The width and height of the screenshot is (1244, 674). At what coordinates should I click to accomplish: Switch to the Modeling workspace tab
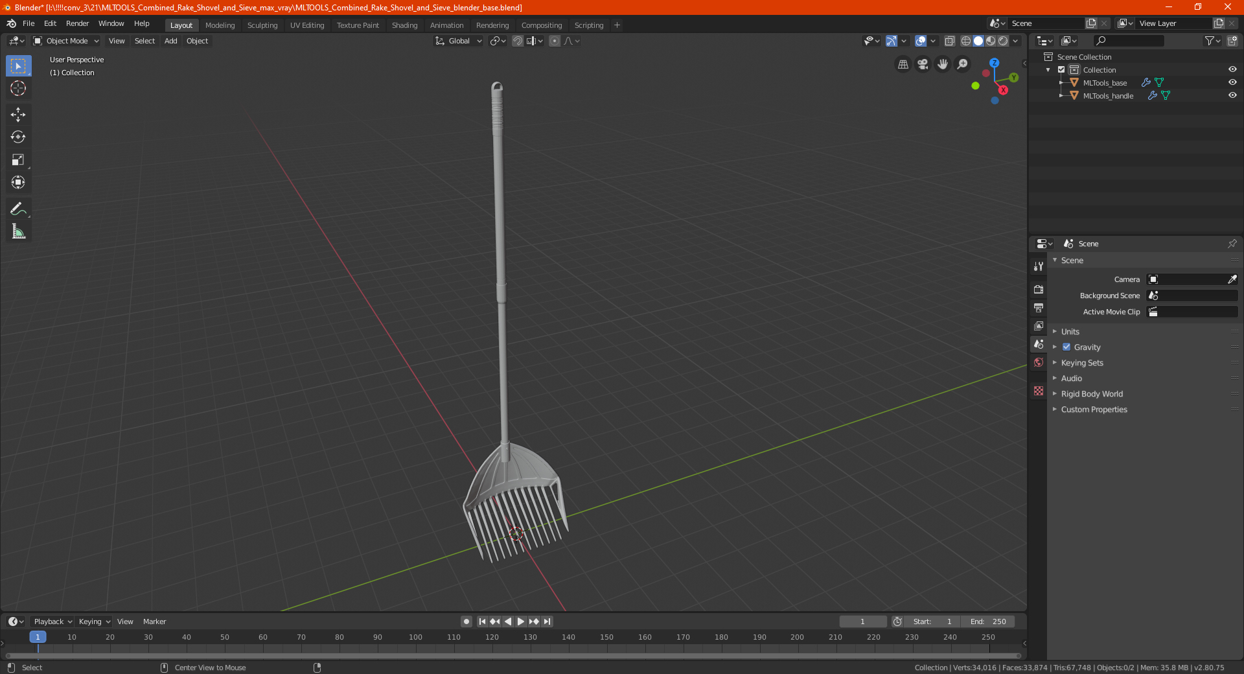(220, 25)
